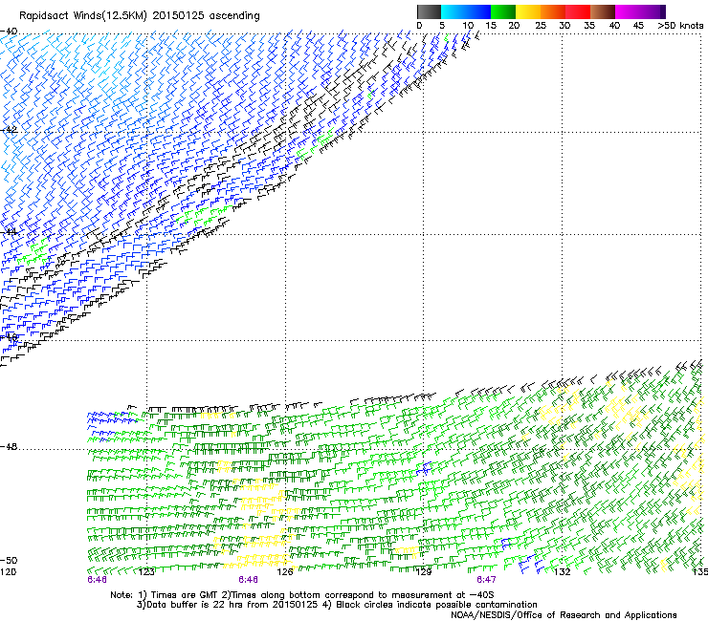Click the orange 25–30 knots color segment

coord(553,11)
